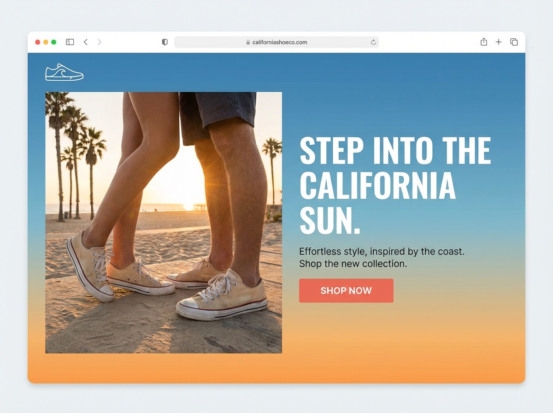Click the yellow minimize traffic light
This screenshot has height=413, width=553.
point(46,41)
